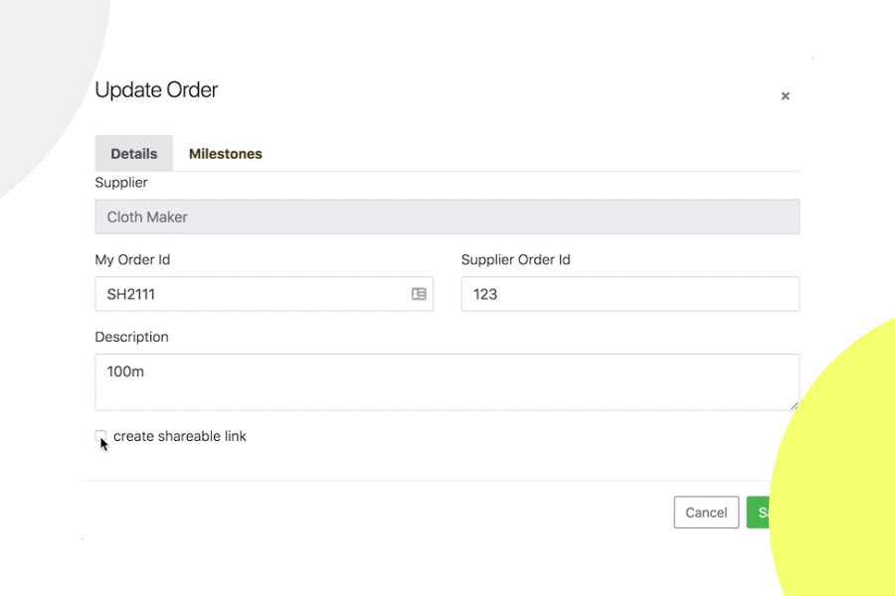
Task: Close the Update Order dialog
Action: click(785, 96)
